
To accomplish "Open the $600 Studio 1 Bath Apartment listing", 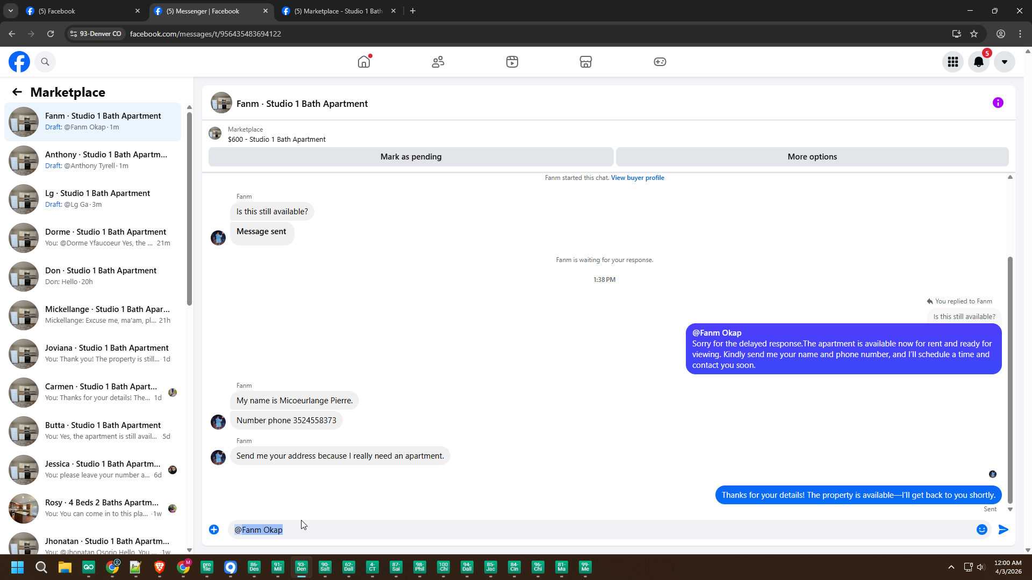I will click(x=277, y=139).
